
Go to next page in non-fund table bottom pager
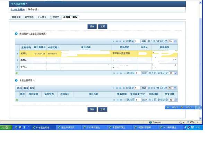point(121,100)
